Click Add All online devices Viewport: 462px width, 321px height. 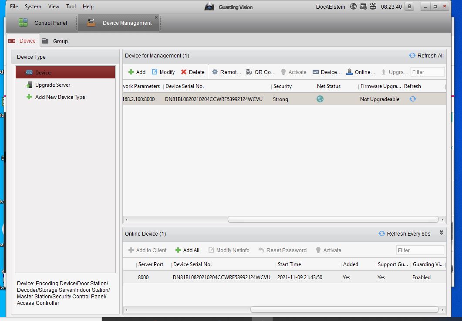(187, 250)
